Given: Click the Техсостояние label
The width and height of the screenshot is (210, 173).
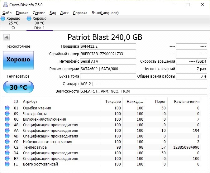Looking at the screenshot, I should [x=18, y=46].
